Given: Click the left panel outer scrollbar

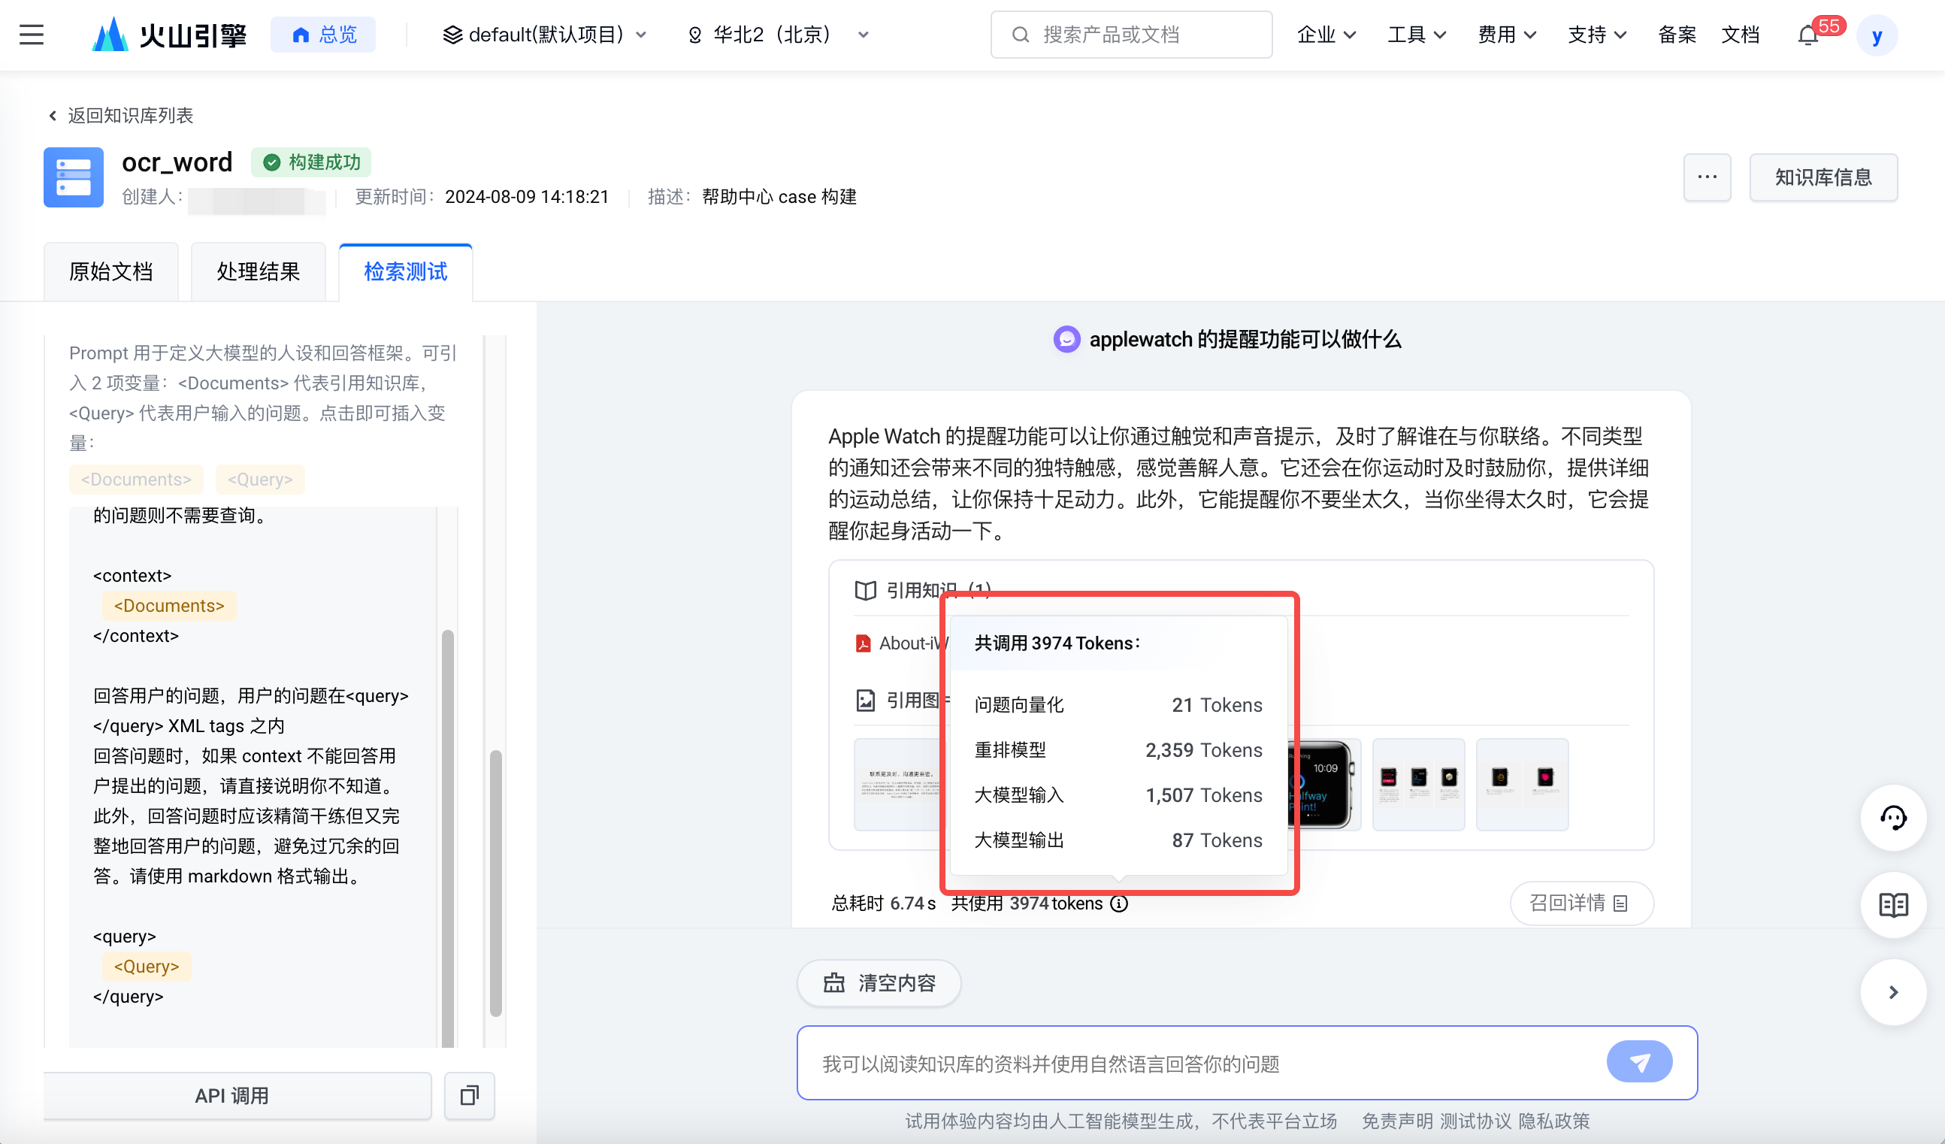Looking at the screenshot, I should pyautogui.click(x=496, y=884).
